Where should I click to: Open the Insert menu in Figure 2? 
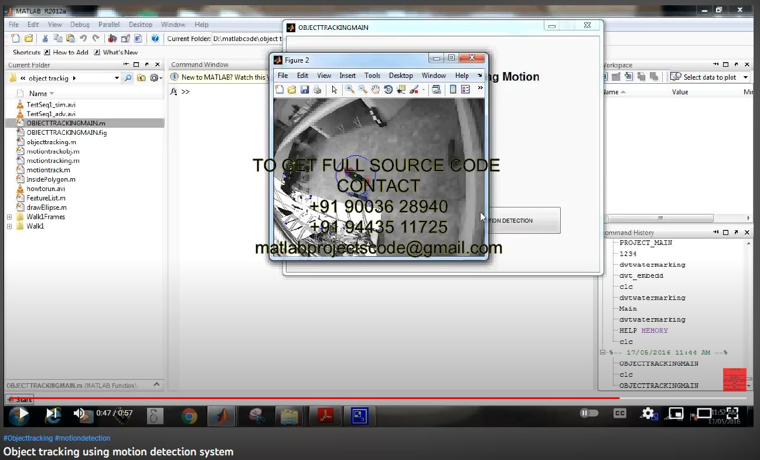(347, 76)
